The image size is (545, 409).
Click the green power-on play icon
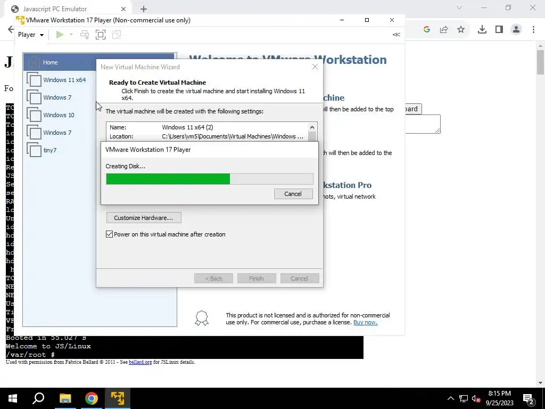tap(60, 35)
